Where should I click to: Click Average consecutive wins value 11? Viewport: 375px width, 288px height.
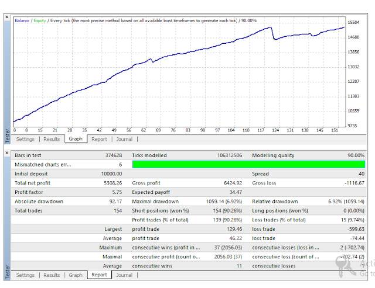point(240,266)
